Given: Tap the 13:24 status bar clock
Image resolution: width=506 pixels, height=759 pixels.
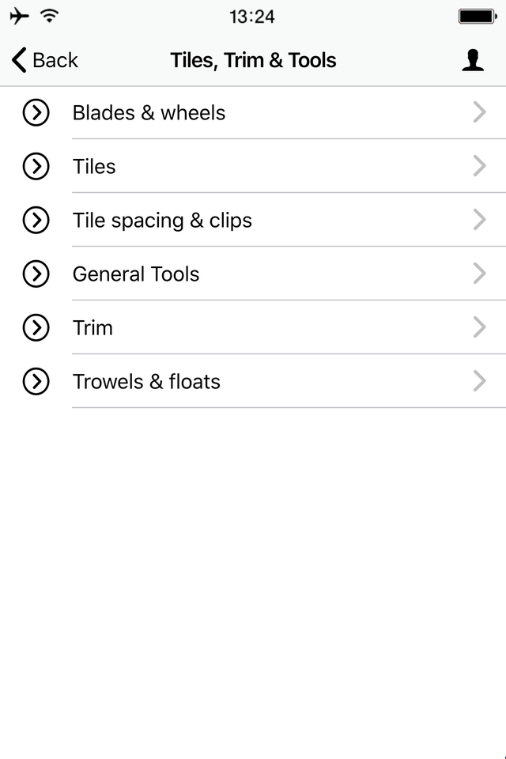Looking at the screenshot, I should pos(251,17).
